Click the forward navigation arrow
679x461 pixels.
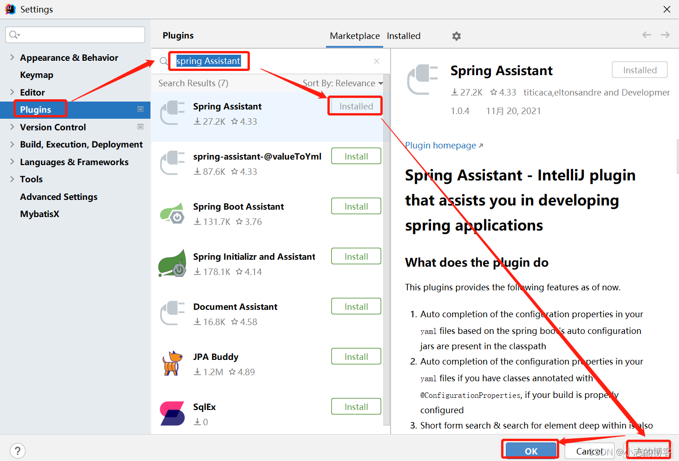click(665, 35)
